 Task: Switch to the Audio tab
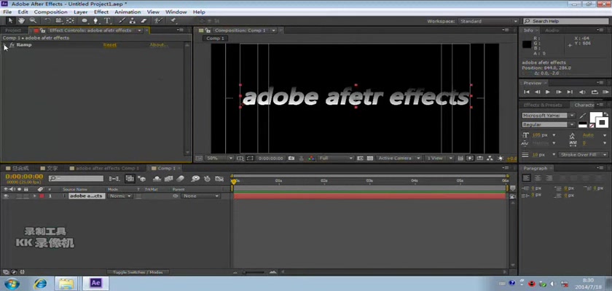(552, 31)
